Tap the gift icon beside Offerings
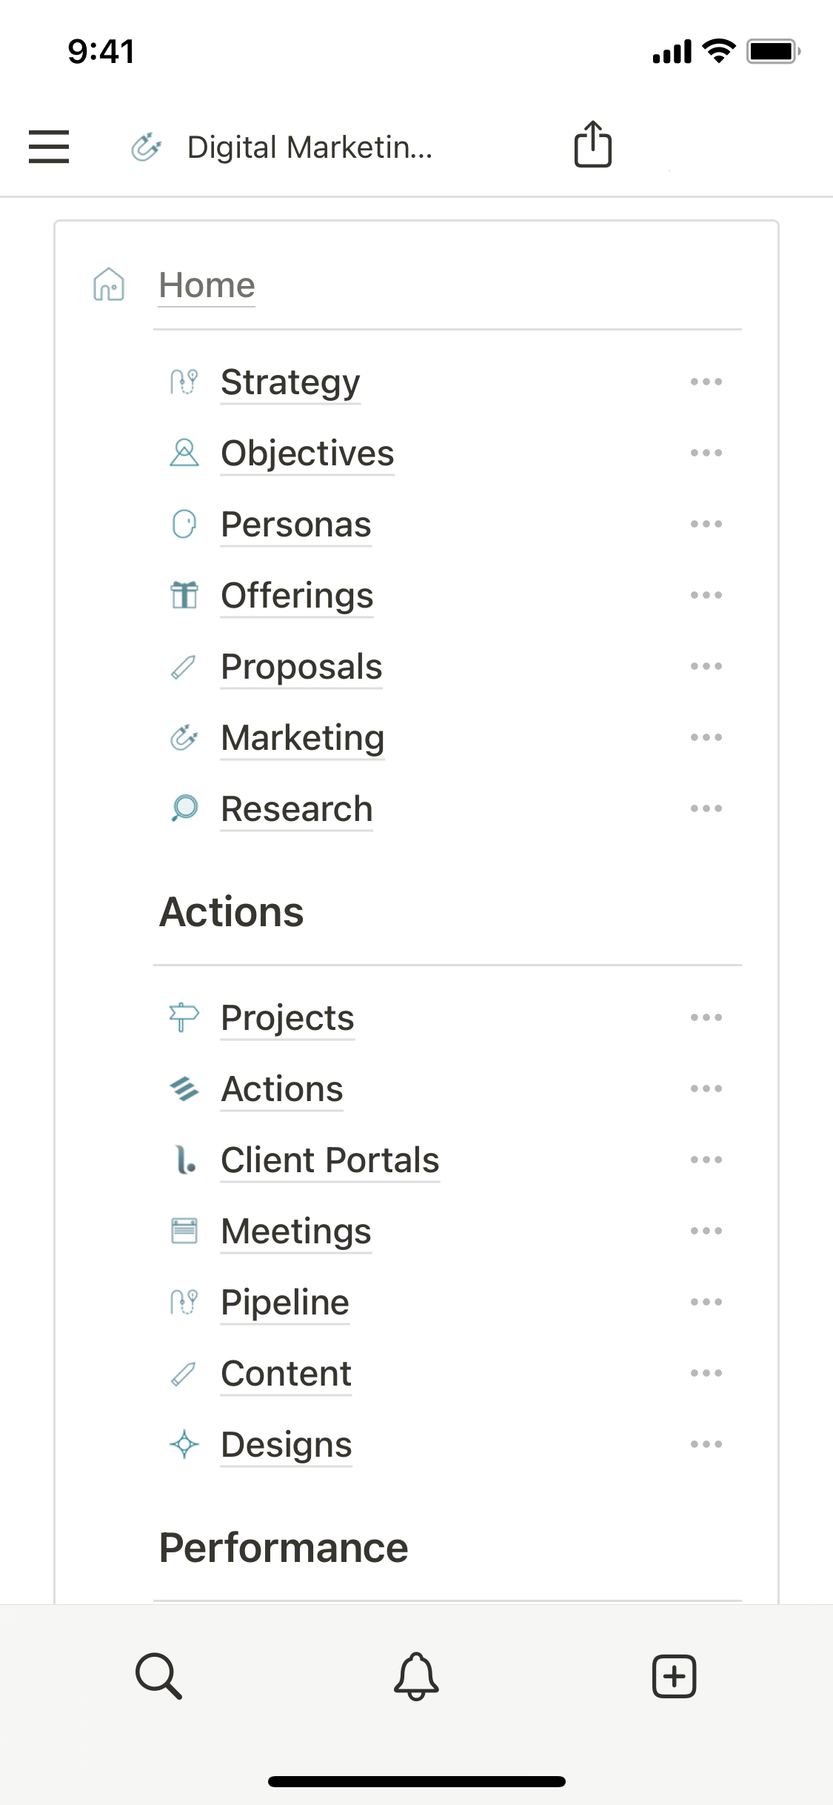 [184, 595]
